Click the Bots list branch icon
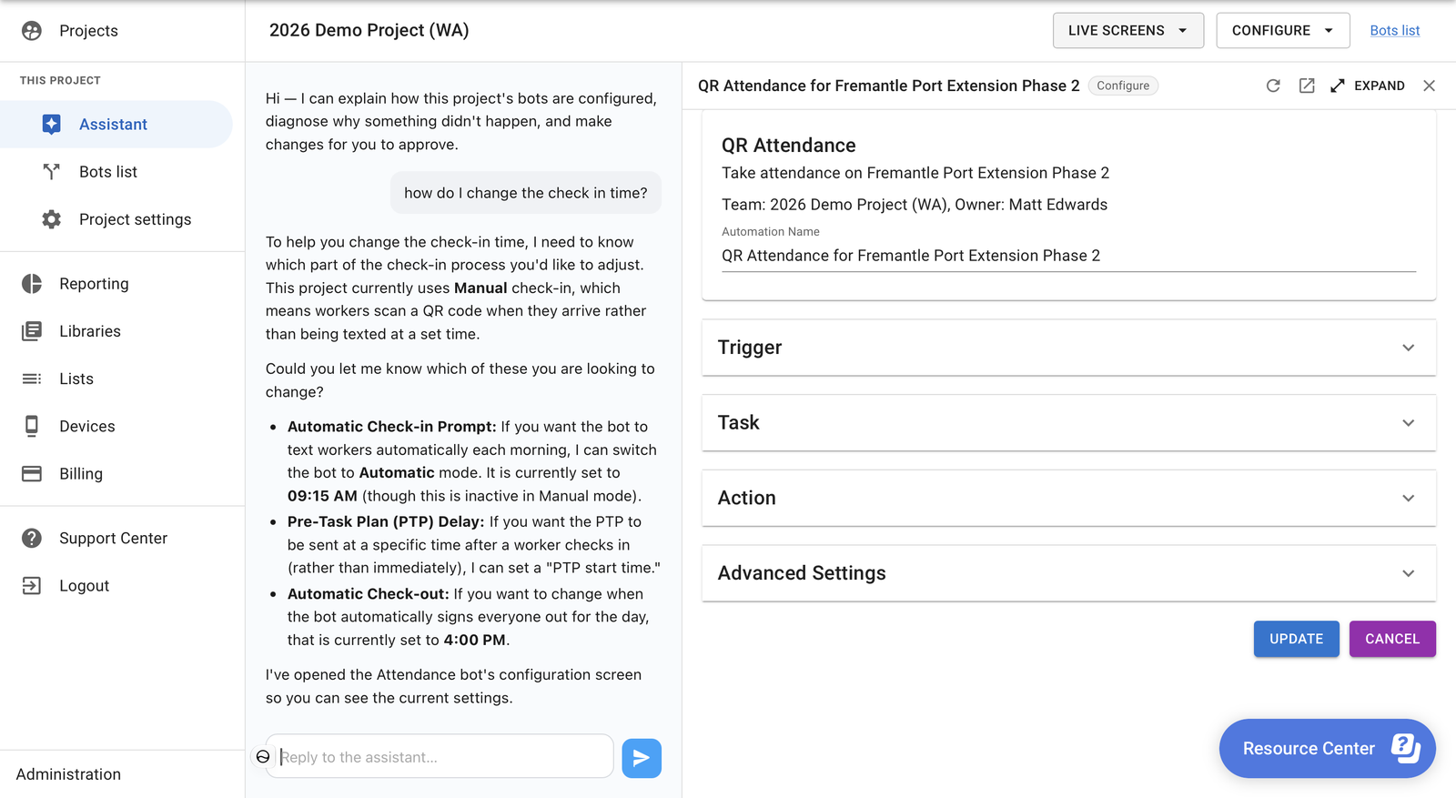Viewport: 1456px width, 798px height. coord(52,172)
